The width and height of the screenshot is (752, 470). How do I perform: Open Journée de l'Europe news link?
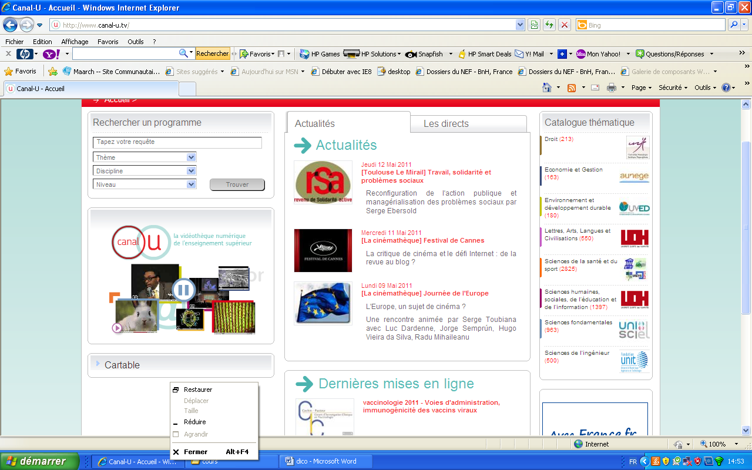(x=425, y=293)
